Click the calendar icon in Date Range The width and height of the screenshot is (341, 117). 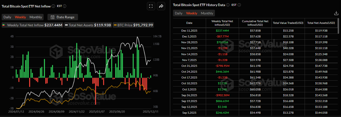52,17
